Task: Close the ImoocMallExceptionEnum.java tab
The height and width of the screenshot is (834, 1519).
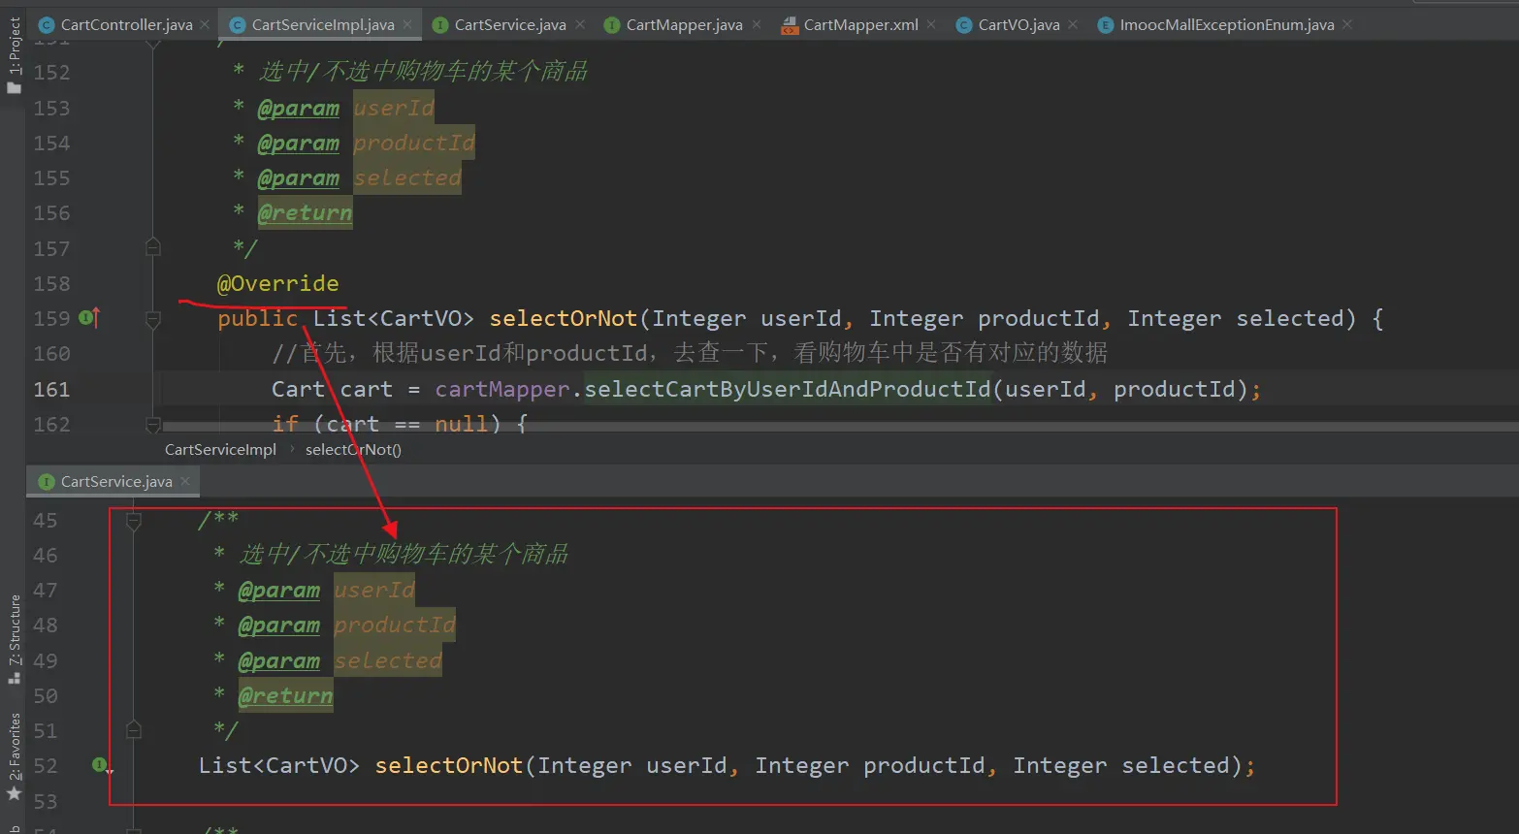Action: 1347,24
